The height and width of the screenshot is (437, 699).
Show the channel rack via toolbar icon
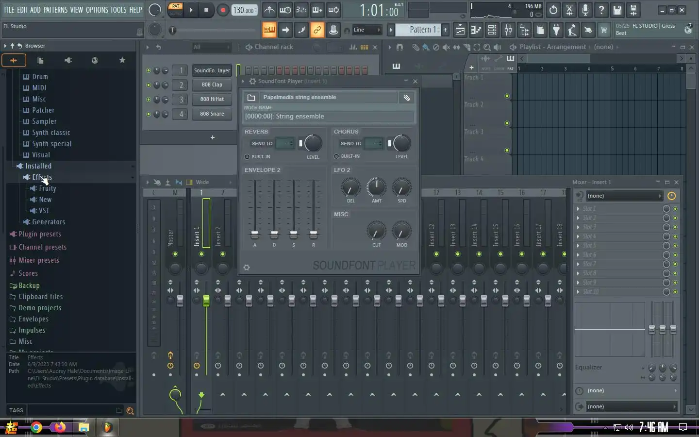(492, 30)
